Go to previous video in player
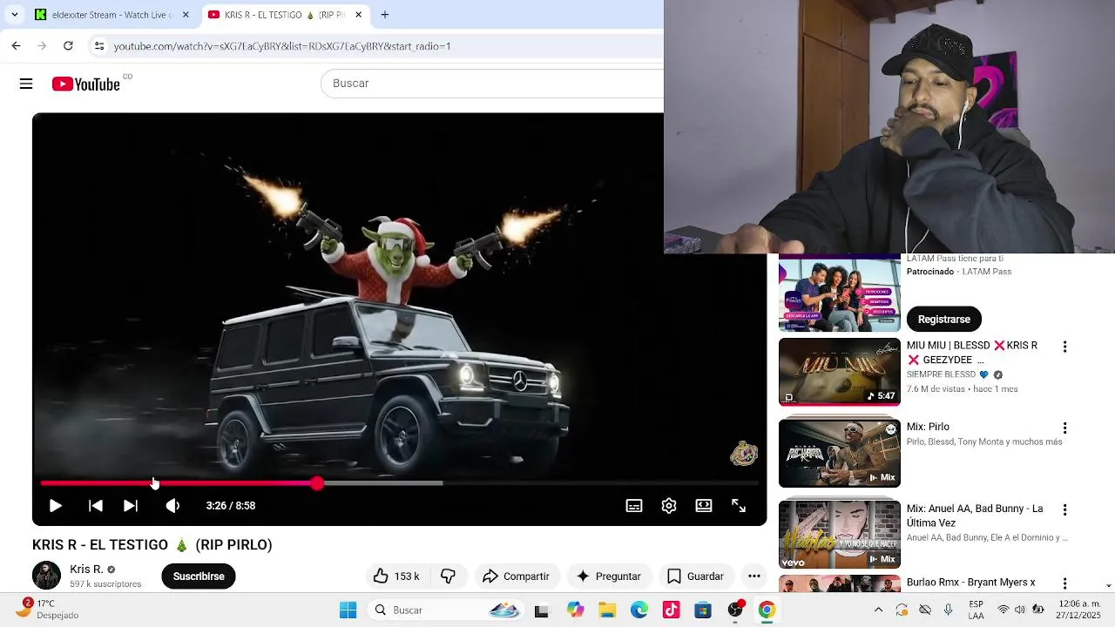The image size is (1115, 627). coord(96,505)
